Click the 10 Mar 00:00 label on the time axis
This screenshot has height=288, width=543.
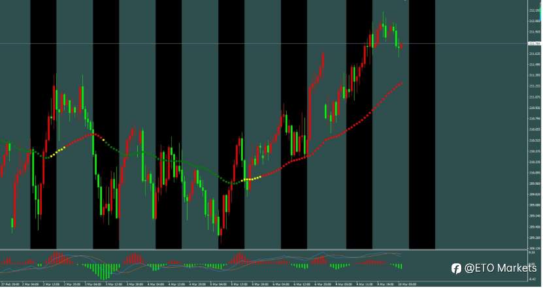[407, 284]
